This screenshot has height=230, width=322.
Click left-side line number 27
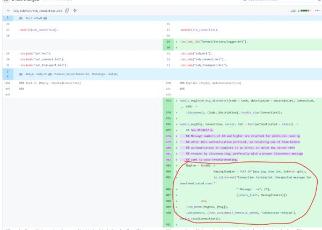coord(8,30)
